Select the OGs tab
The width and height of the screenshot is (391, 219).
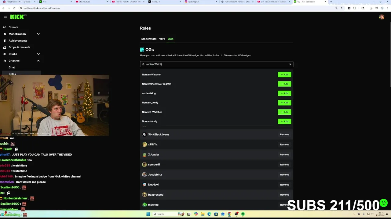coord(170,39)
